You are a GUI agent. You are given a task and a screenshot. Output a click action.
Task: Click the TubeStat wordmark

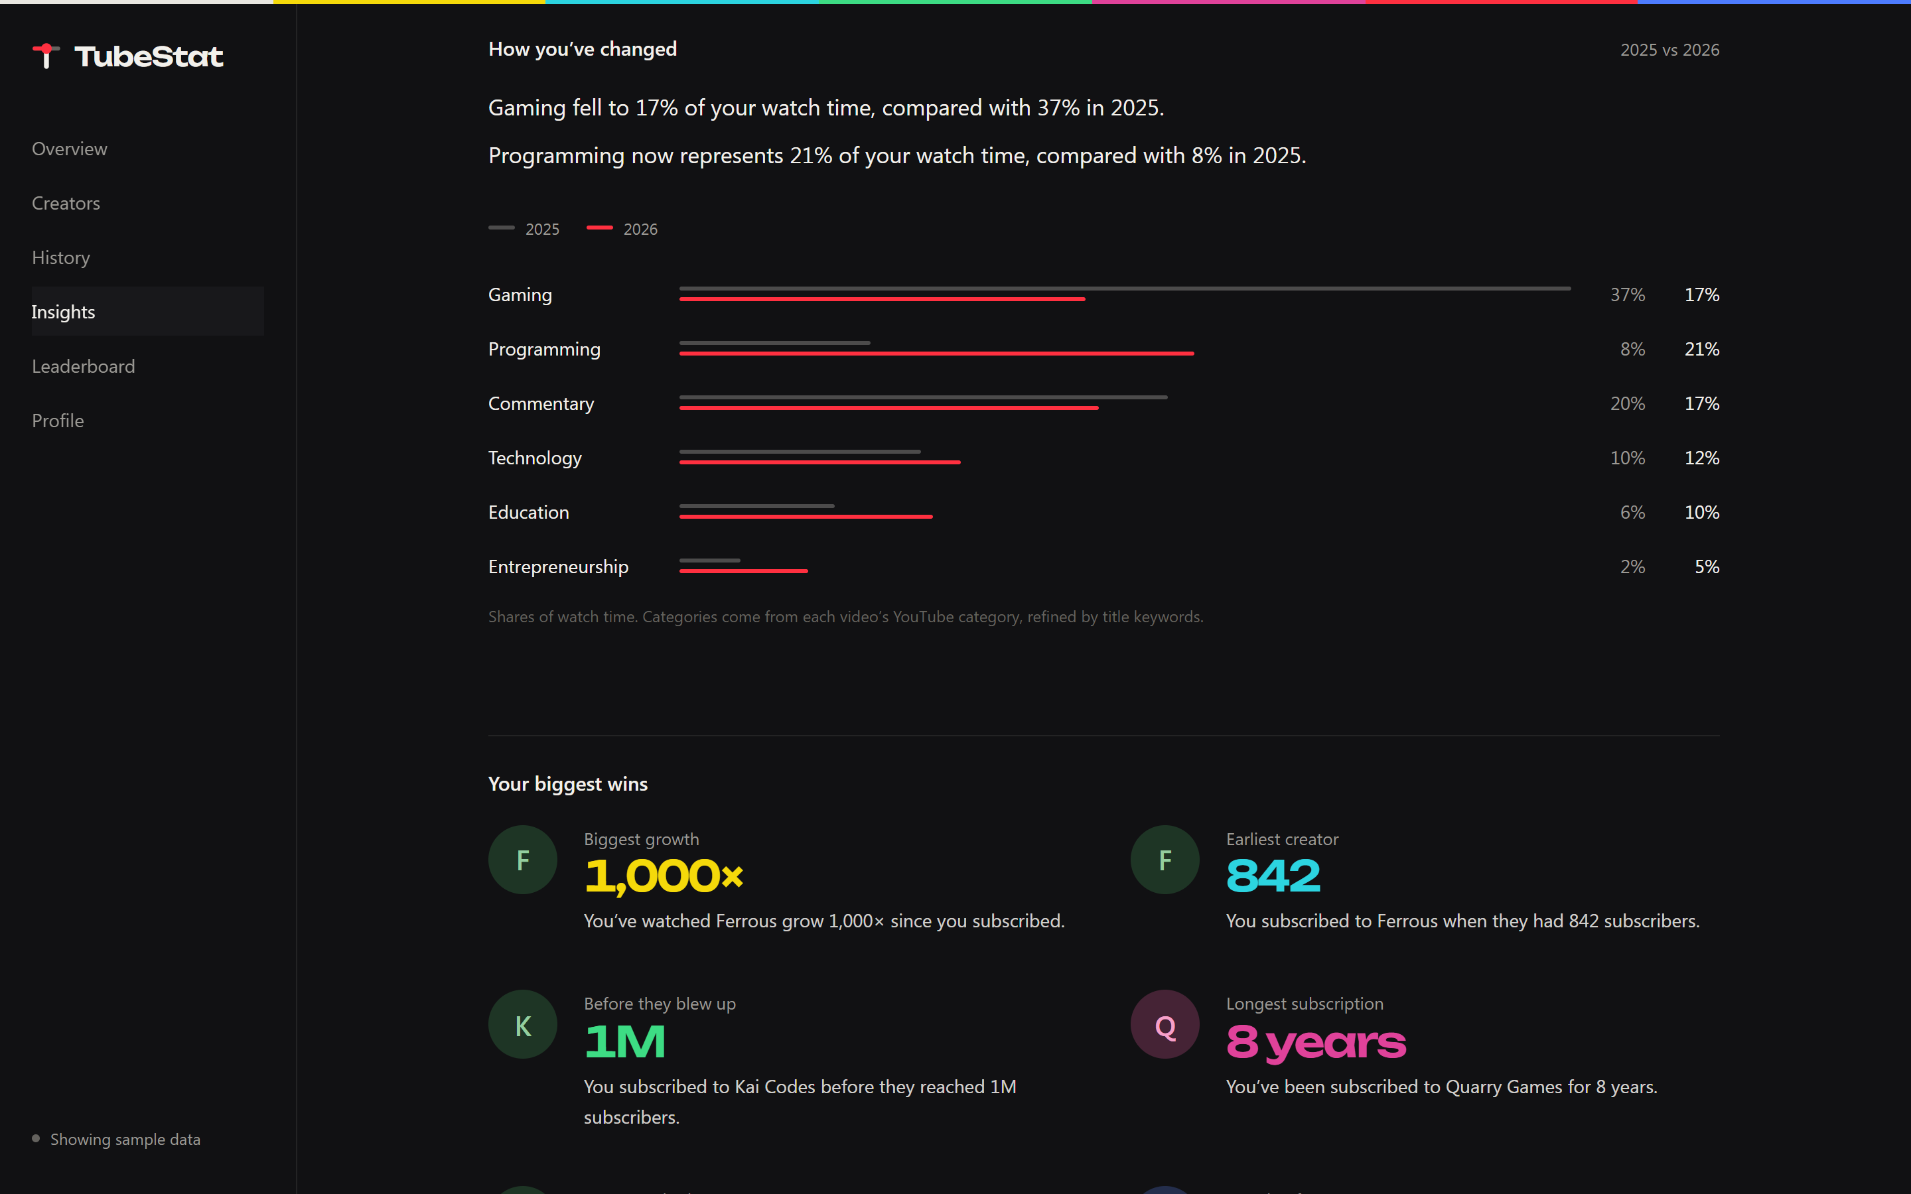click(x=149, y=56)
